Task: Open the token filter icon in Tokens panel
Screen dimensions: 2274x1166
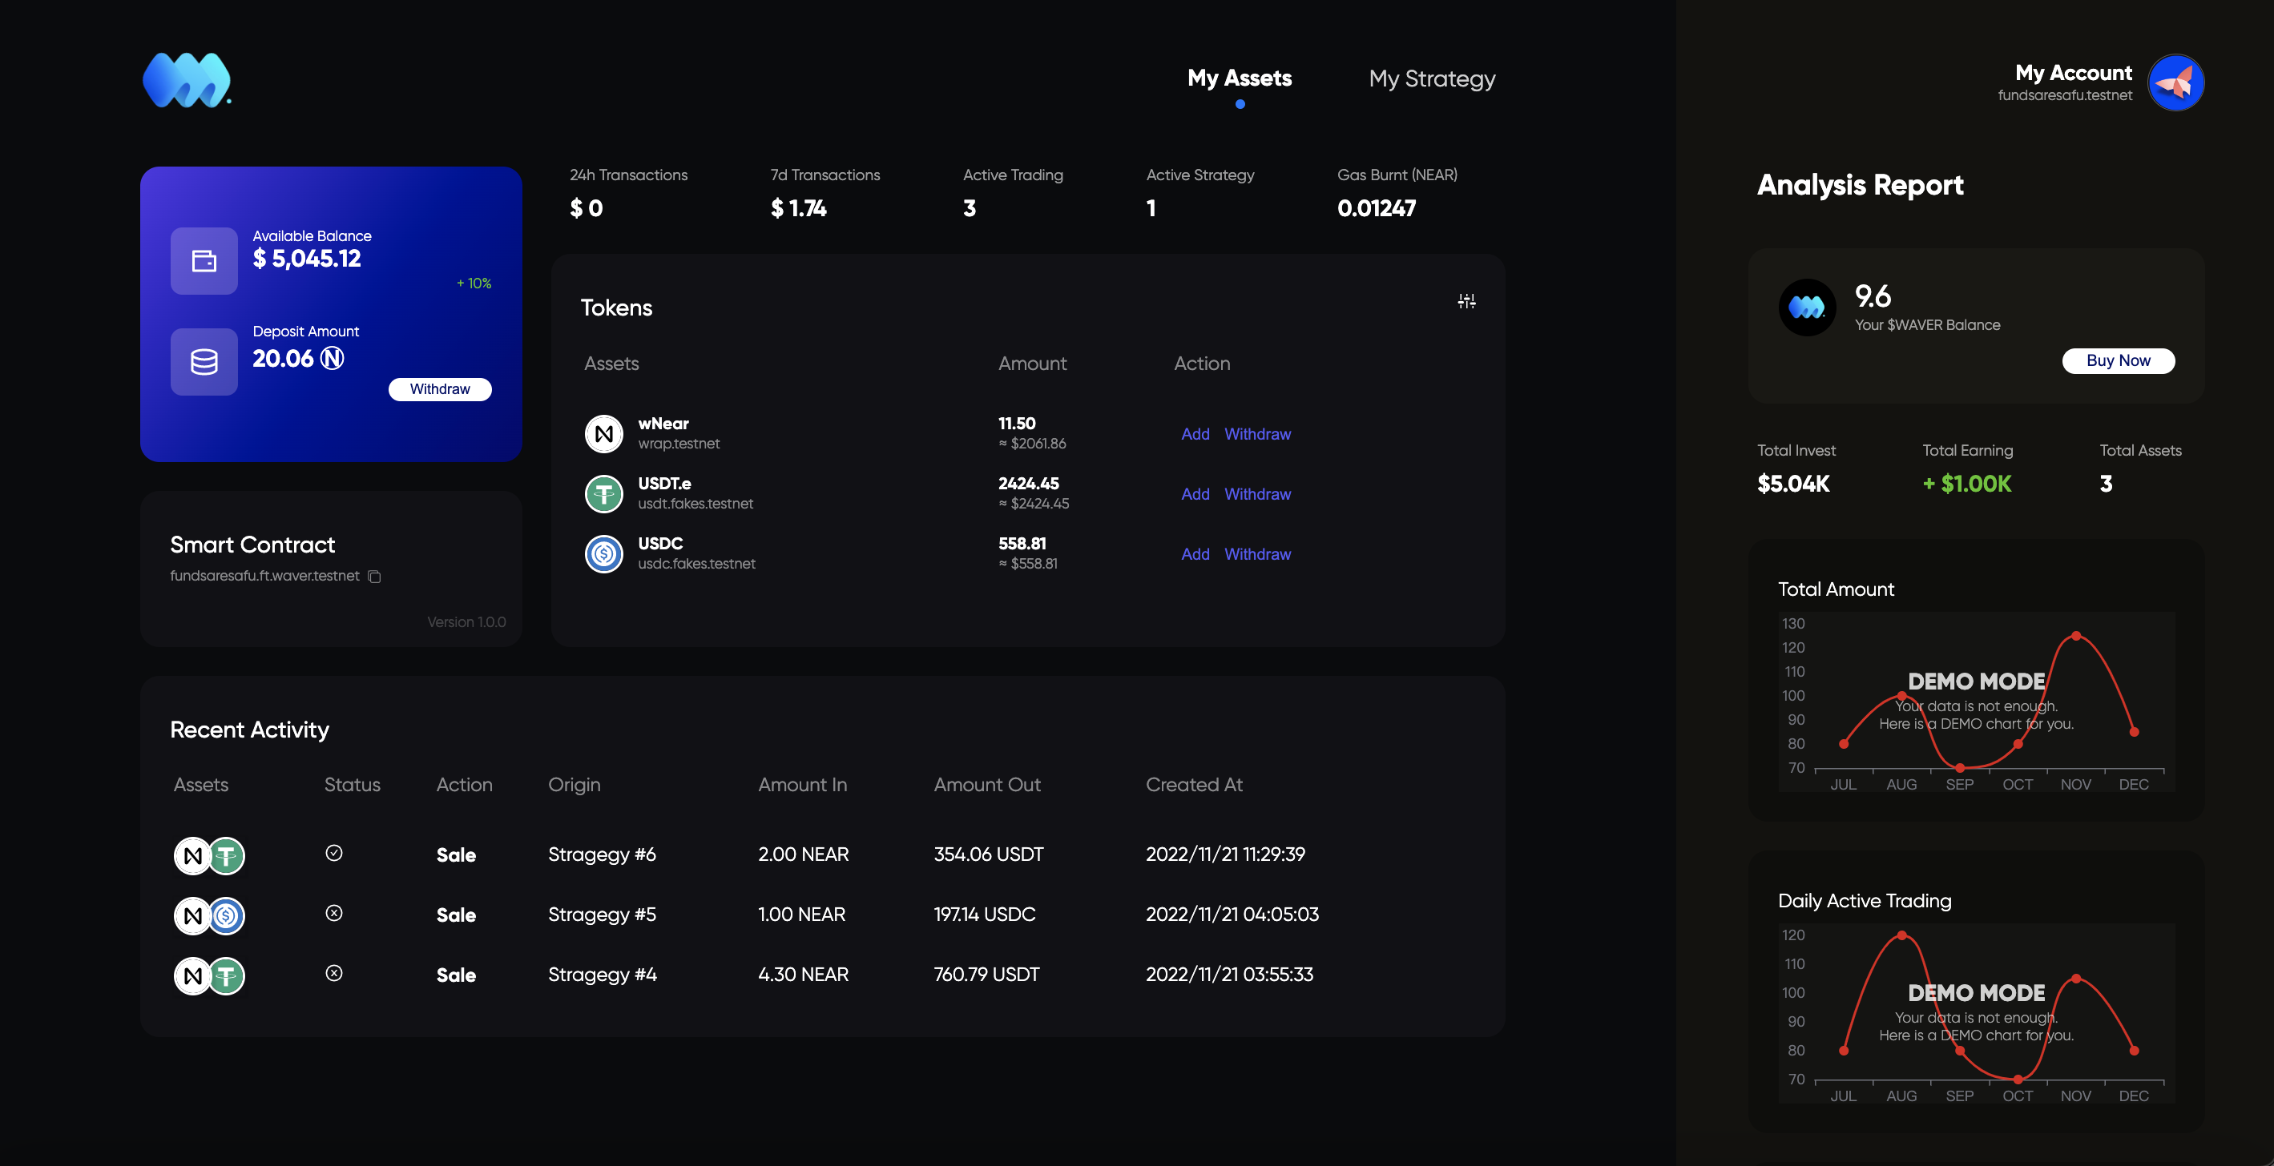Action: tap(1466, 301)
